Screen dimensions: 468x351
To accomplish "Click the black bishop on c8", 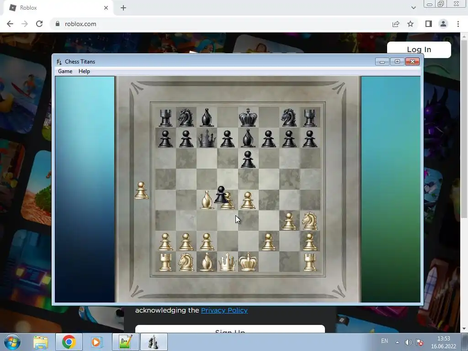I will click(207, 117).
